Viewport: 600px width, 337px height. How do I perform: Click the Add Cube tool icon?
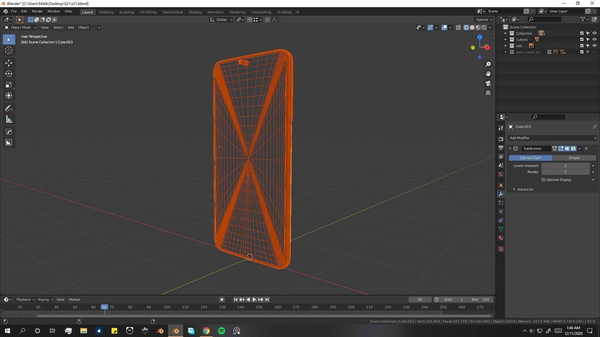point(9,143)
